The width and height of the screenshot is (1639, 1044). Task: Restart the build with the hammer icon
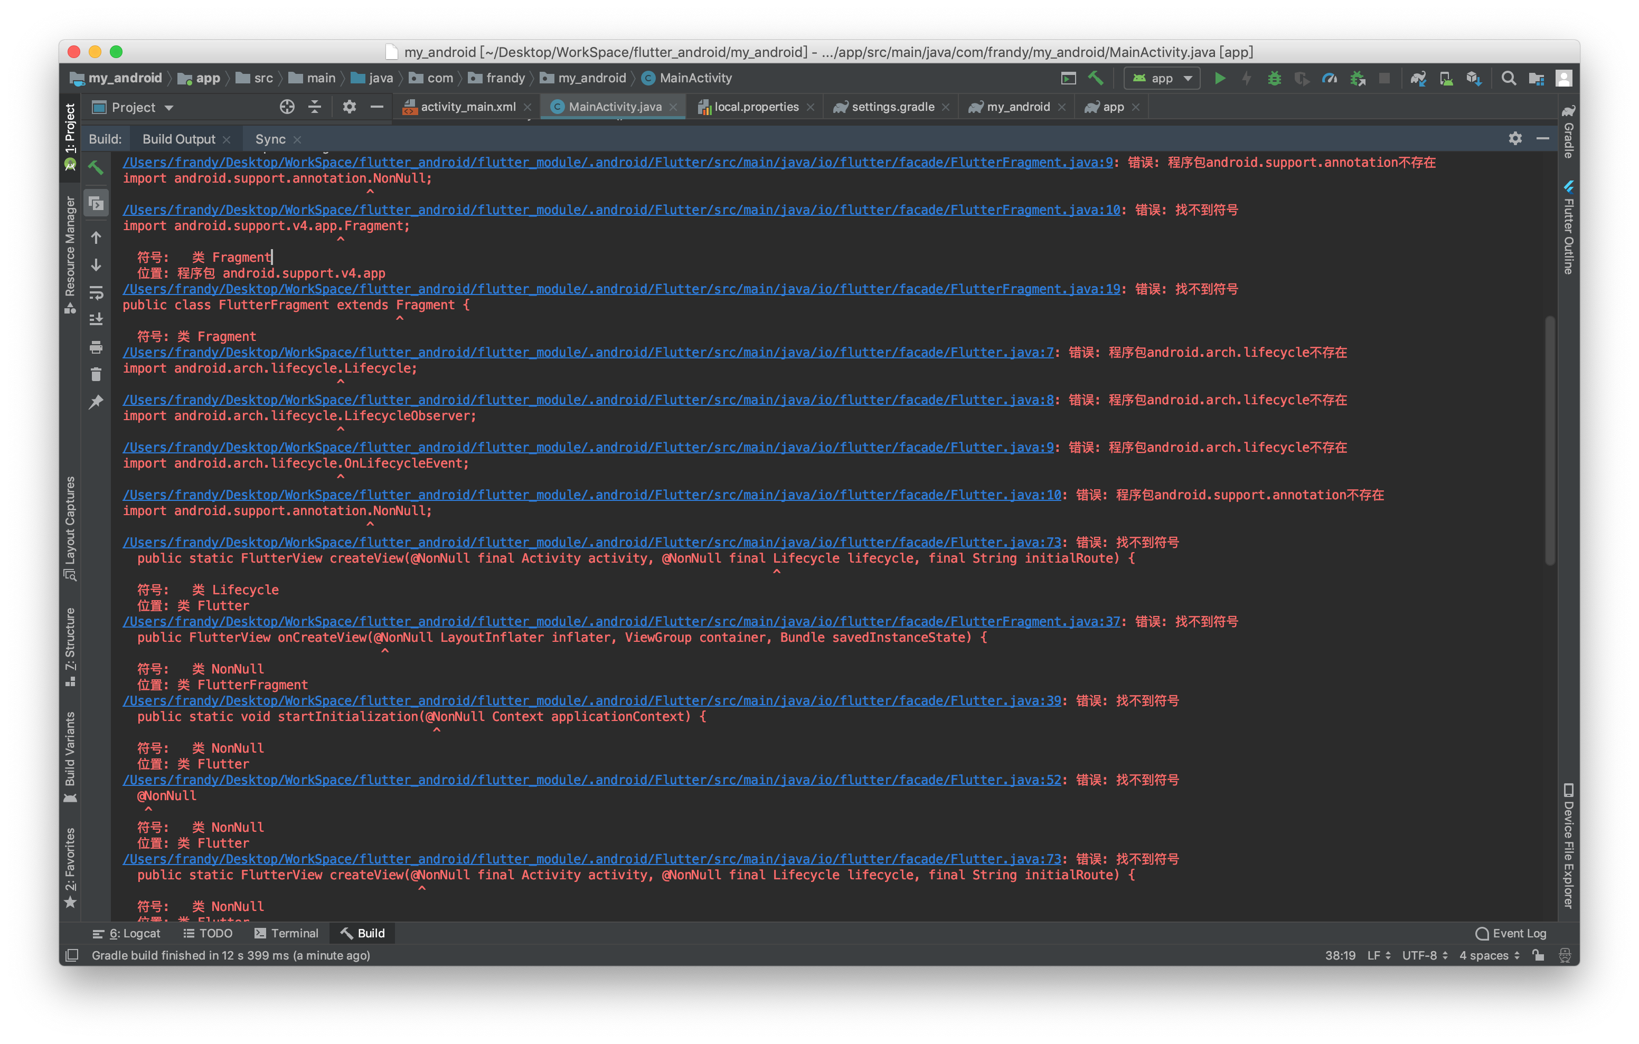point(96,167)
